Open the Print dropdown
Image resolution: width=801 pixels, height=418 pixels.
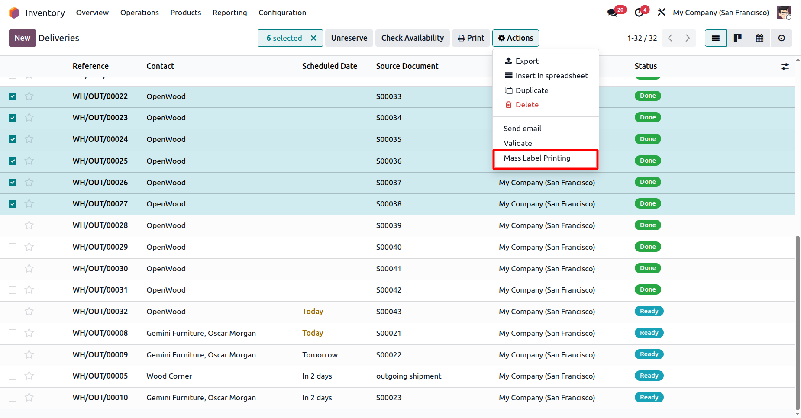point(471,38)
